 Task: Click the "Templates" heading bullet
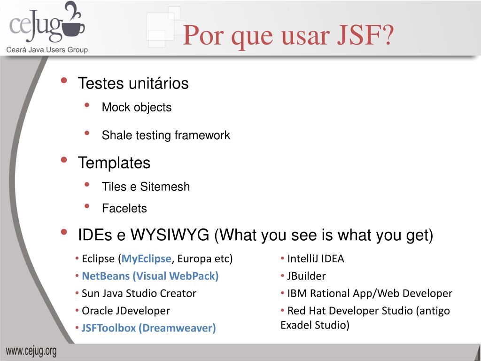[114, 163]
